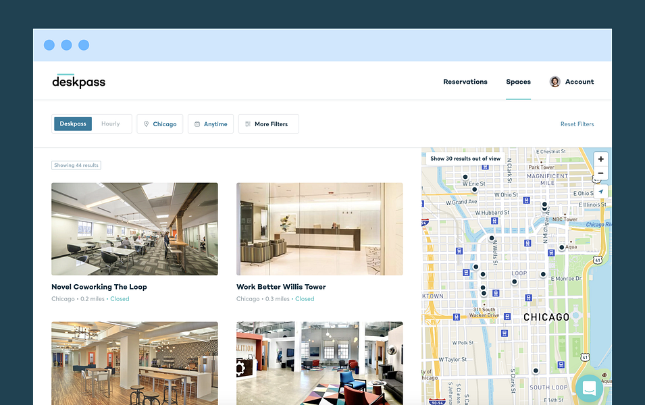Viewport: 645px width, 405px height.
Task: Click Work Better Willis Tower title
Action: [x=281, y=287]
